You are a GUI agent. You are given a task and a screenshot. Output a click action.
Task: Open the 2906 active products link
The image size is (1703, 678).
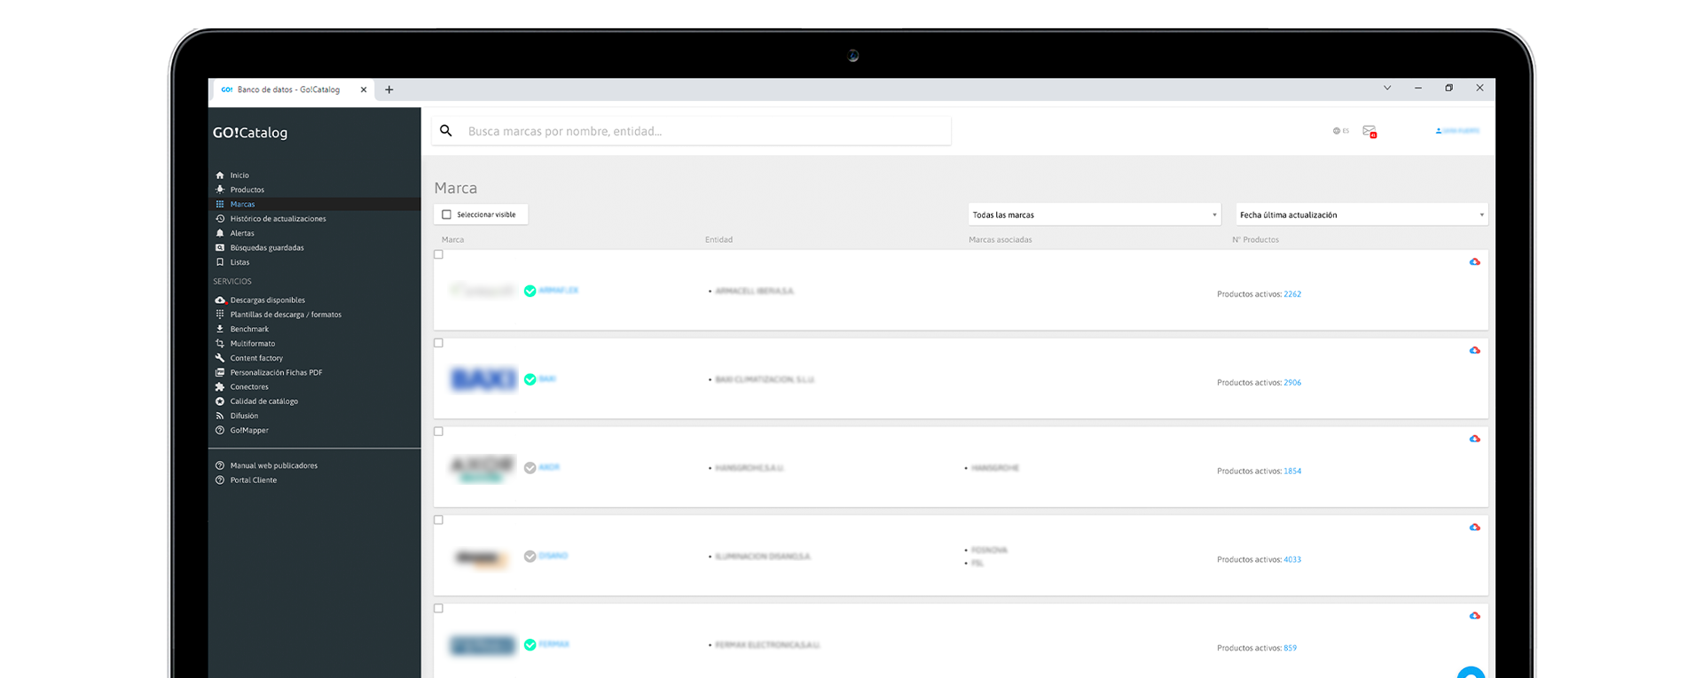(x=1292, y=383)
